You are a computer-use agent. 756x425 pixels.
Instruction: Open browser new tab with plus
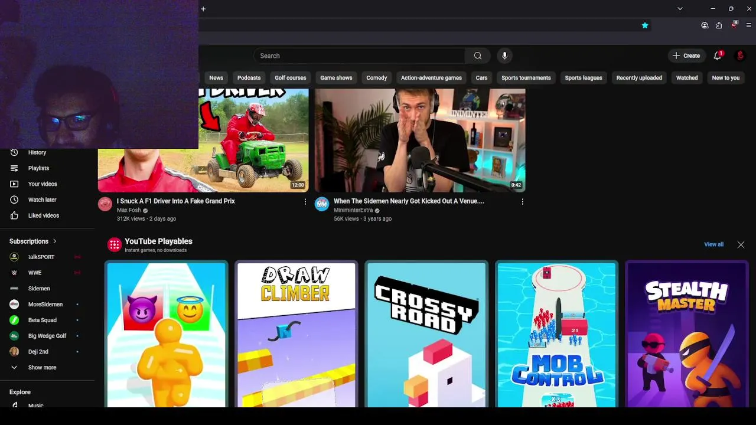(x=203, y=9)
